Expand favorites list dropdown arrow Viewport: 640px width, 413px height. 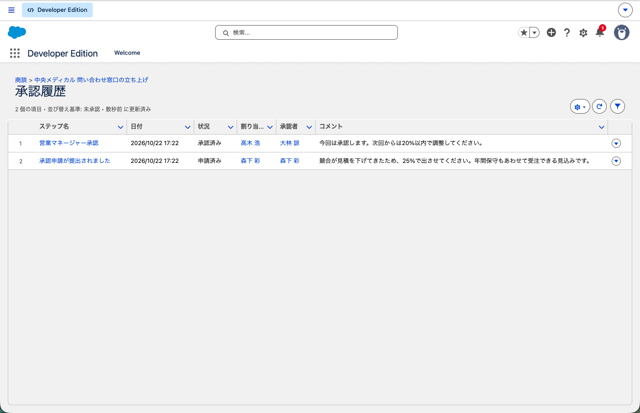[534, 32]
